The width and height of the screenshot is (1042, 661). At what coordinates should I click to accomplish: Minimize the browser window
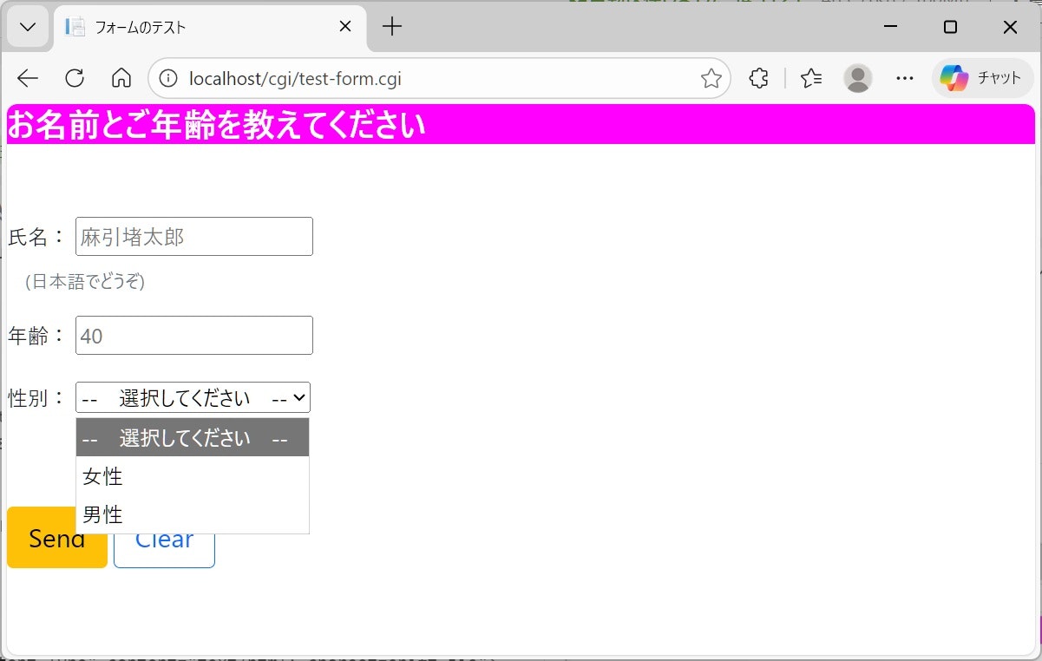pyautogui.click(x=890, y=27)
